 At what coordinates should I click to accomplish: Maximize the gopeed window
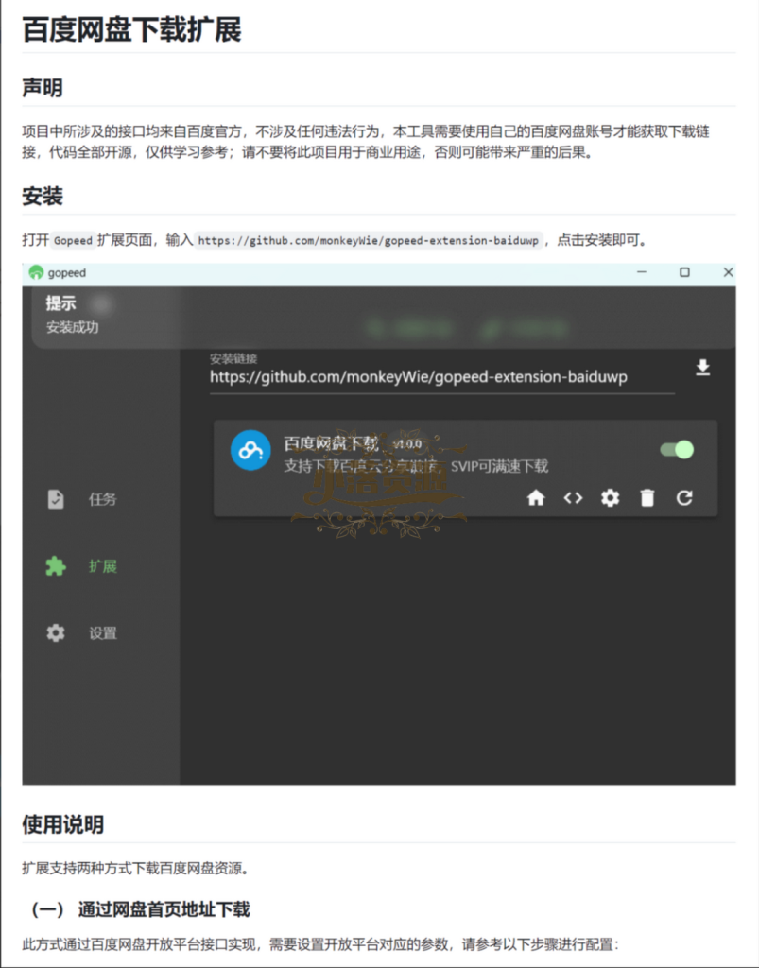point(684,272)
